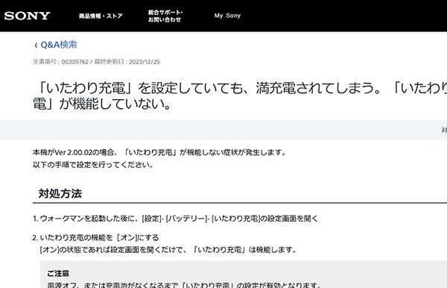Click the 電源オフ note text in the gray box
447x288 pixels.
[x=185, y=285]
